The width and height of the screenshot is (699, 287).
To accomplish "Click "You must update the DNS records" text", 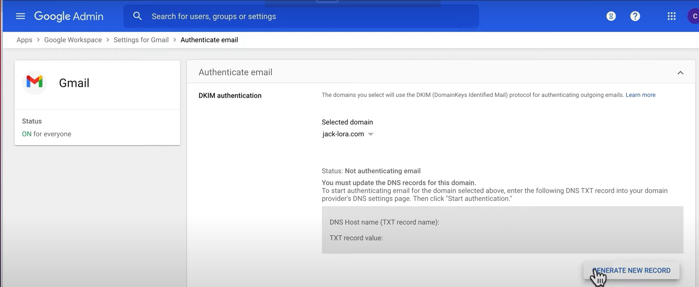I will [399, 183].
